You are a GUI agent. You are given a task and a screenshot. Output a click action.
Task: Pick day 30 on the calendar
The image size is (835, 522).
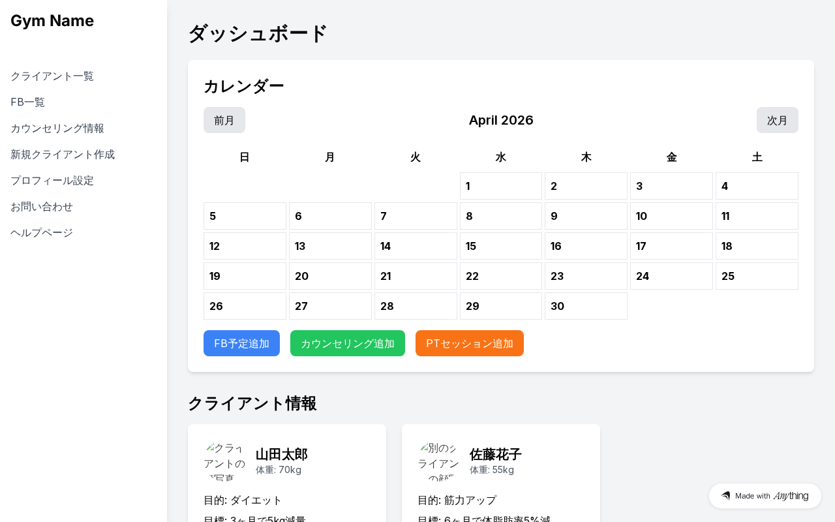[586, 306]
